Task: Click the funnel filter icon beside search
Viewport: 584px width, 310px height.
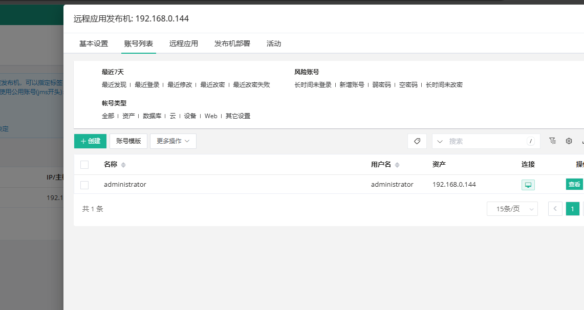Action: click(x=552, y=141)
